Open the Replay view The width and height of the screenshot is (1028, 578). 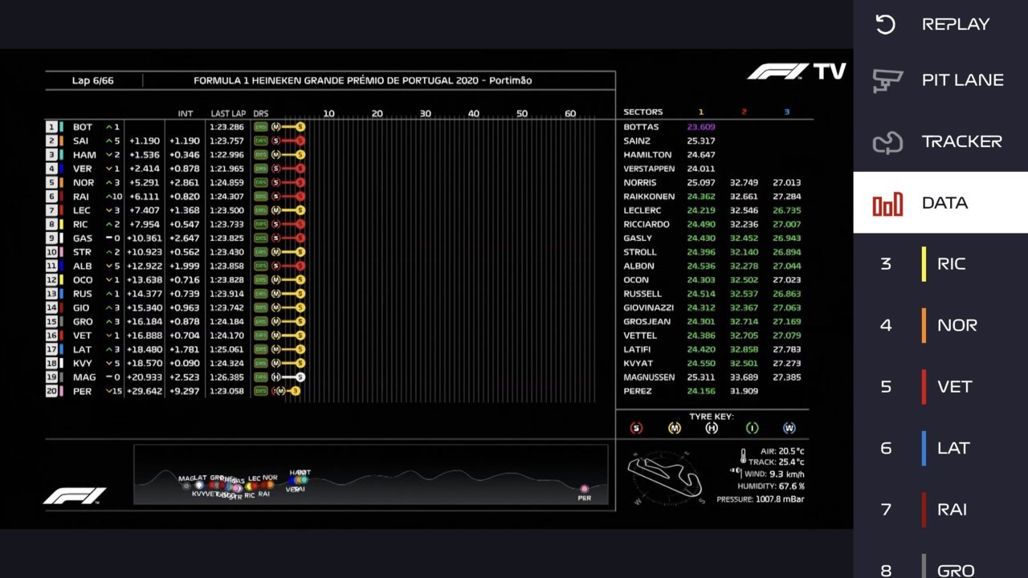(940, 24)
